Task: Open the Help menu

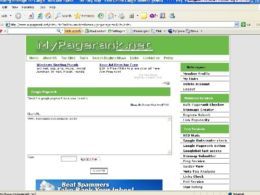Action: [52, 7]
